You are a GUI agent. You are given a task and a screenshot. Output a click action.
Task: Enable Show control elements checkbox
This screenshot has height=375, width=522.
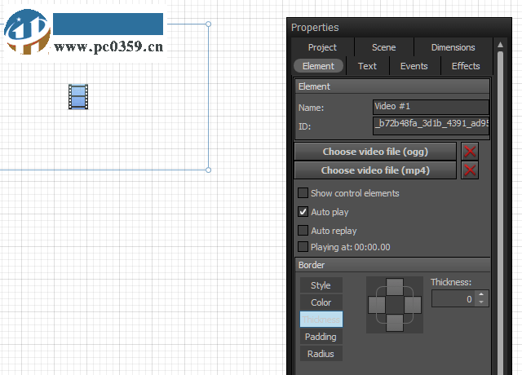point(303,193)
